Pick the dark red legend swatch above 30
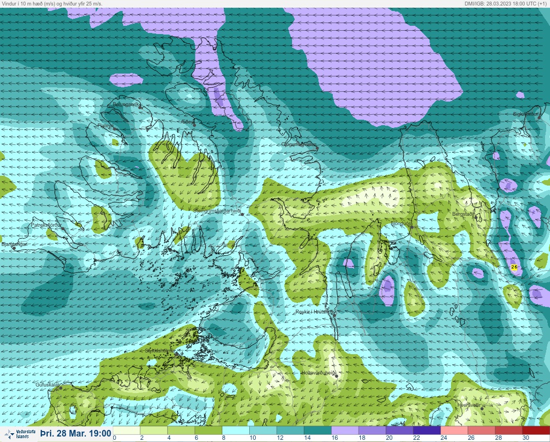This screenshot has height=442, width=550. coord(536,430)
